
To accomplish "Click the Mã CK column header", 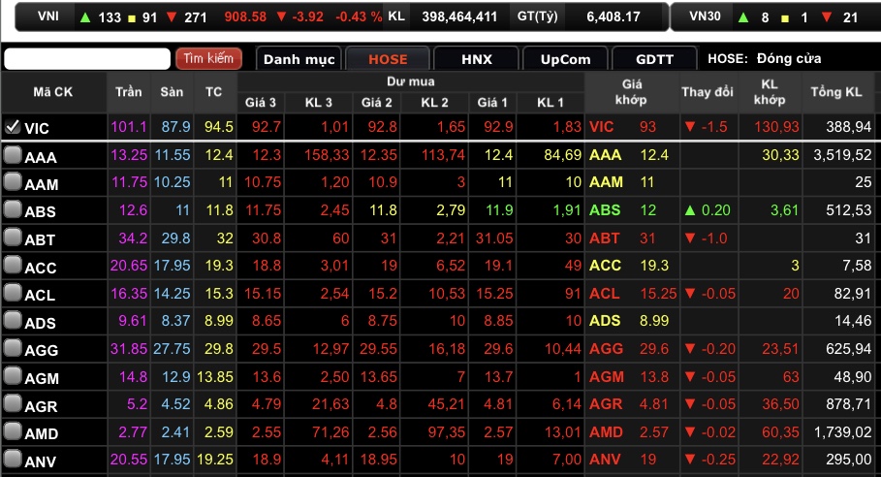I will (x=53, y=92).
